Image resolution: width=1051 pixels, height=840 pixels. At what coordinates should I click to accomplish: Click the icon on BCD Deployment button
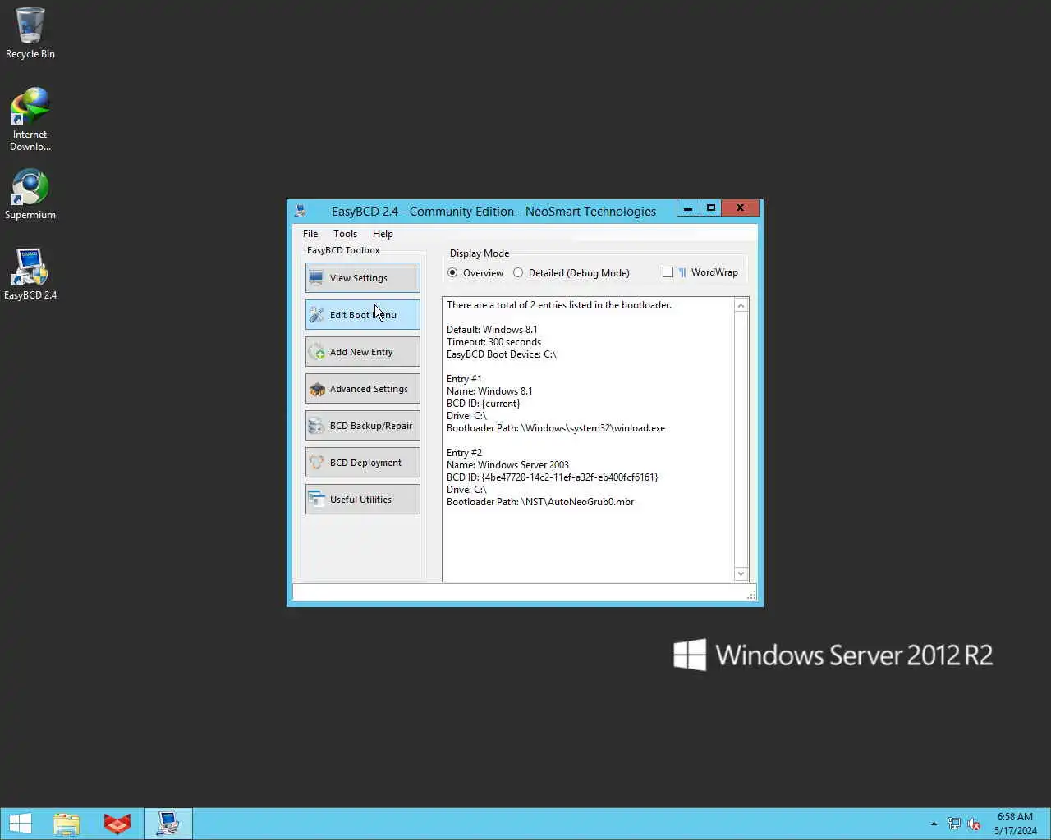(317, 463)
